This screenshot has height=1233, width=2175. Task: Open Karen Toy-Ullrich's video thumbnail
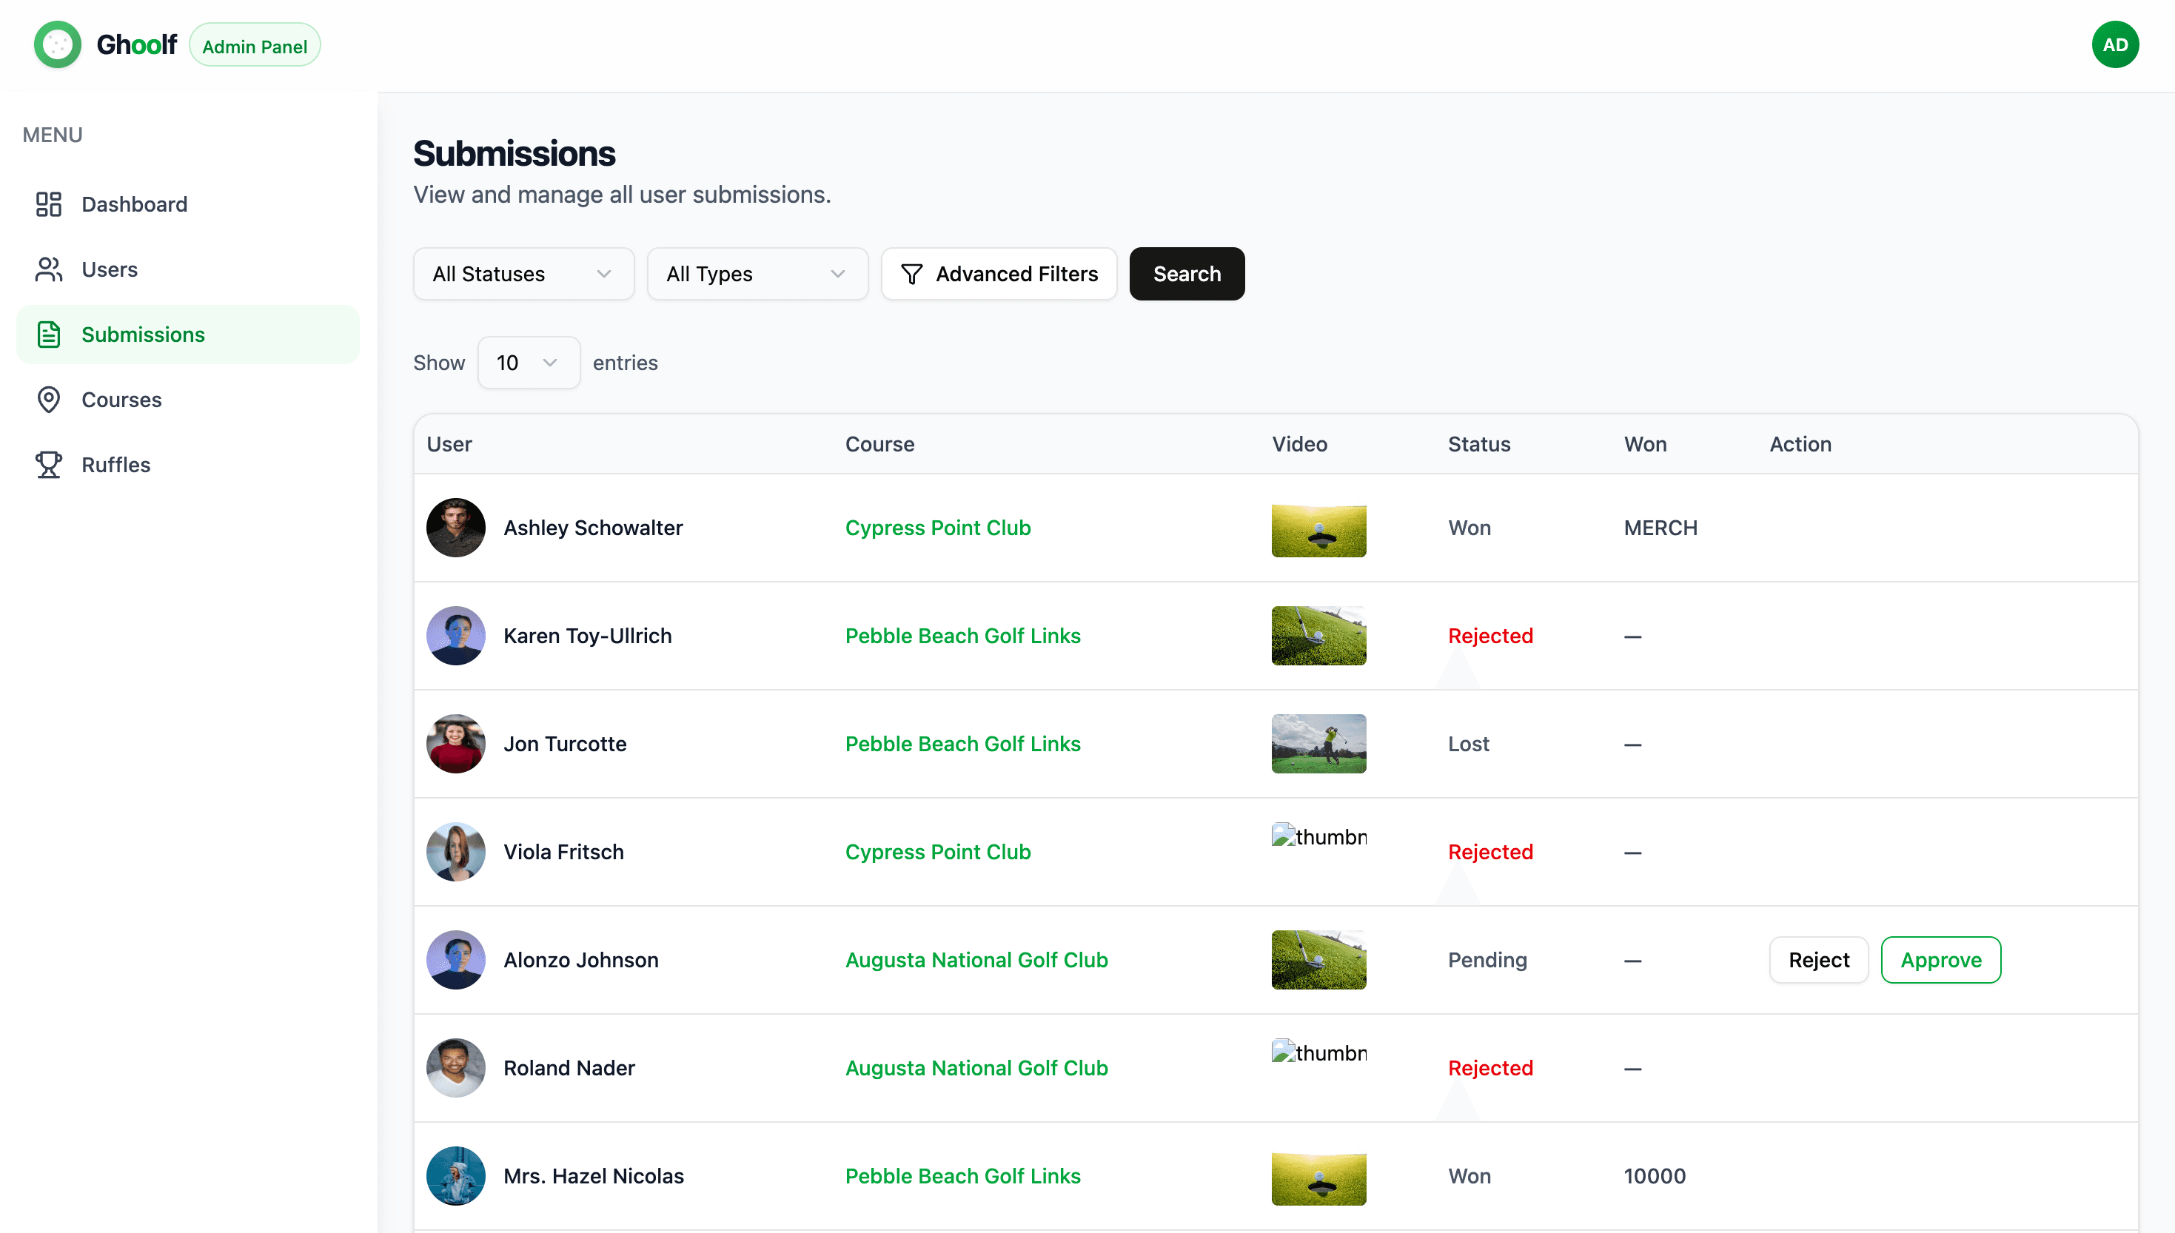(x=1318, y=636)
